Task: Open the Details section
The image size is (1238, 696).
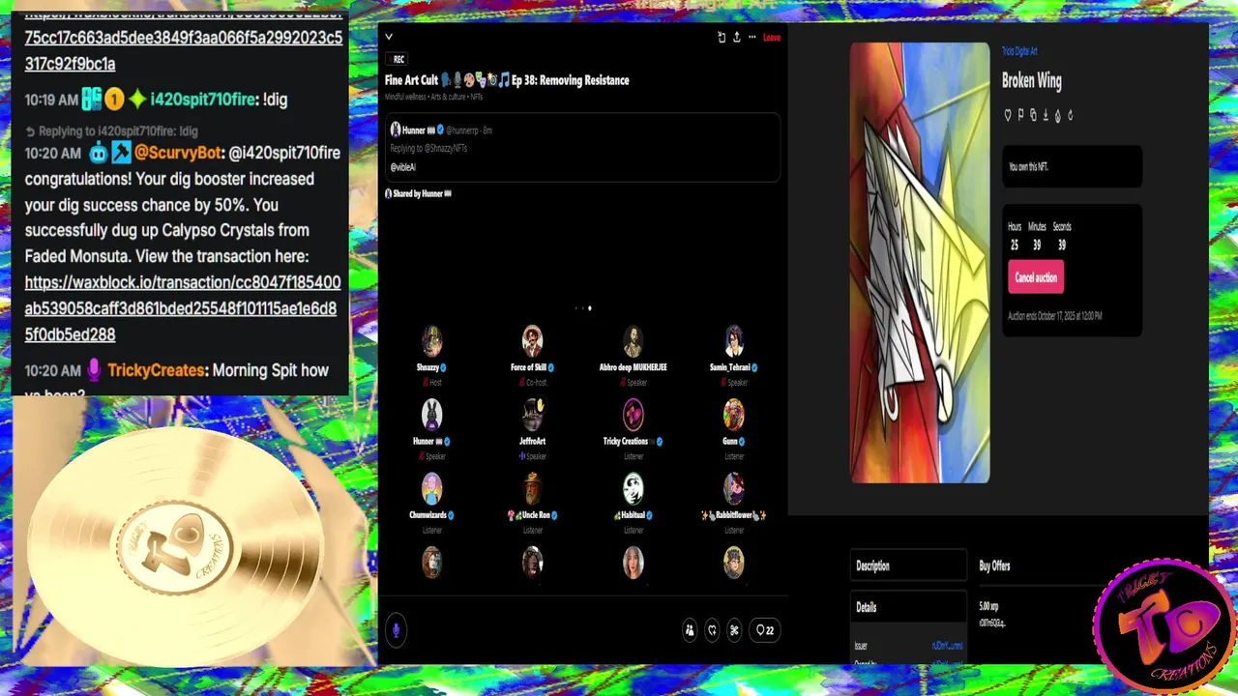Action: pos(908,608)
